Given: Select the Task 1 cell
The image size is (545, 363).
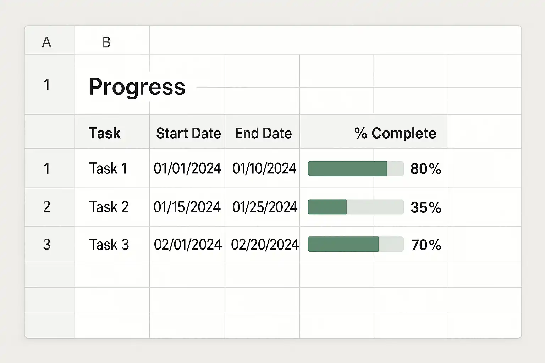Looking at the screenshot, I should coord(108,168).
